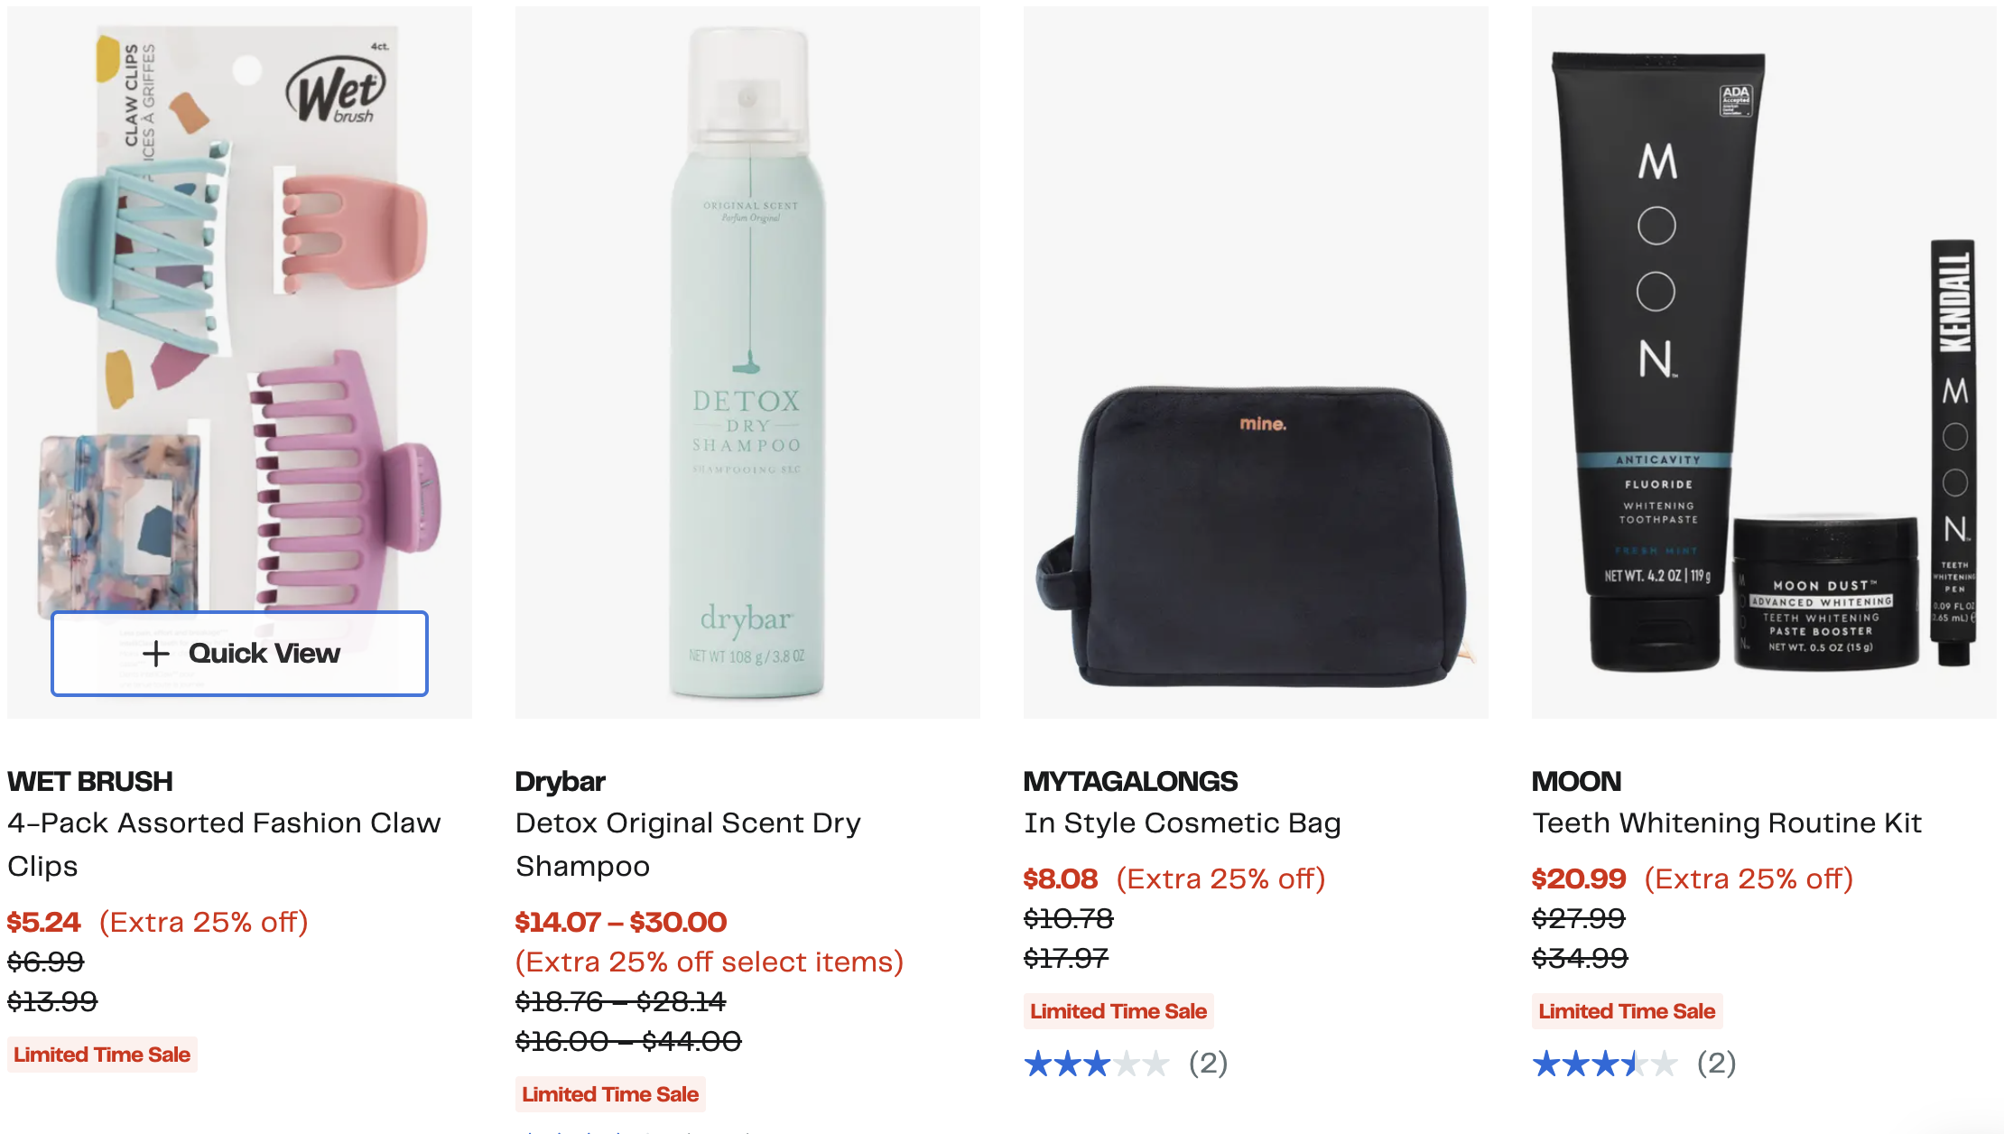Open the black cosmetic bag product image
The height and width of the screenshot is (1134, 2004).
pyautogui.click(x=1256, y=361)
